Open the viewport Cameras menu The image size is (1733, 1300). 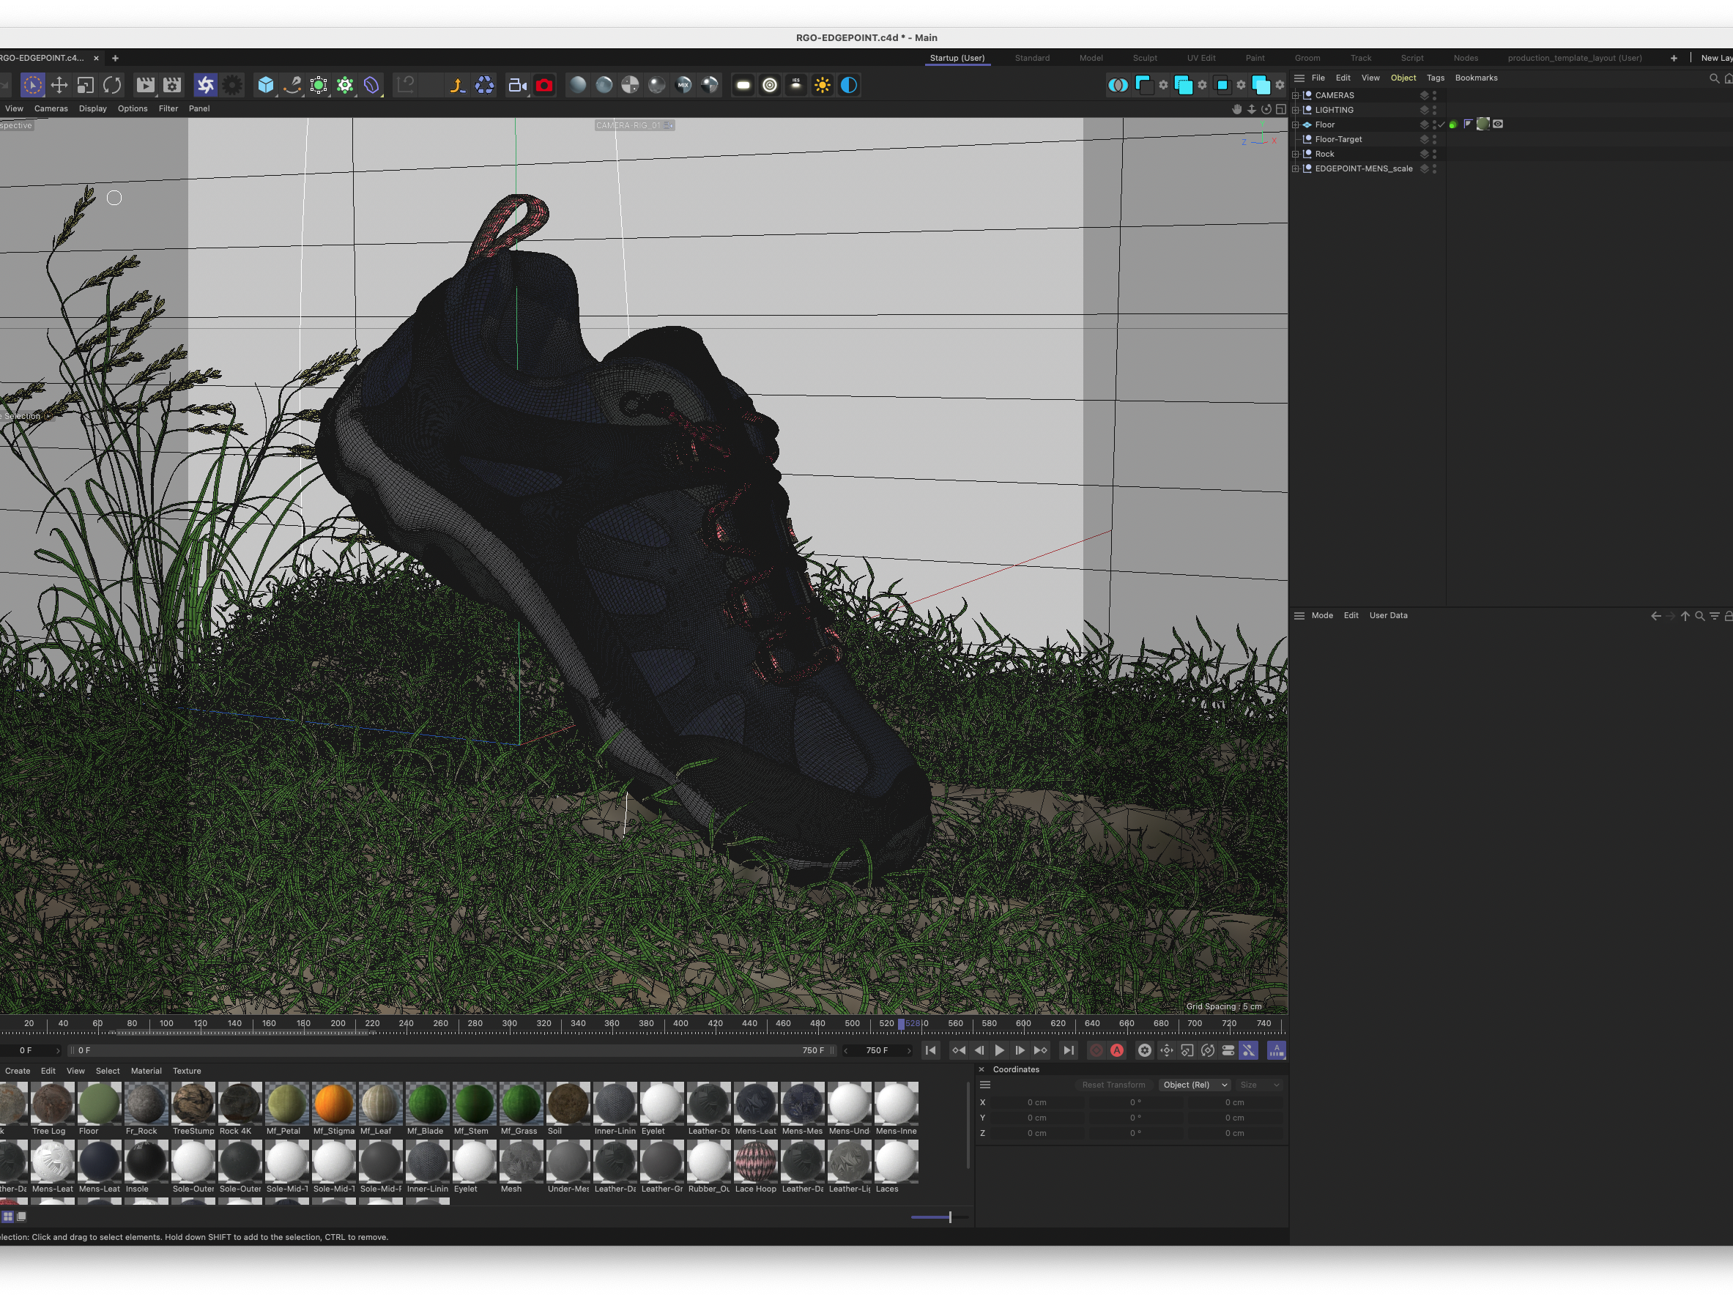click(51, 109)
